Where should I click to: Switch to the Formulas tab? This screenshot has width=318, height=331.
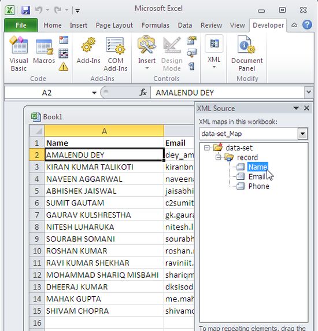pyautogui.click(x=155, y=25)
